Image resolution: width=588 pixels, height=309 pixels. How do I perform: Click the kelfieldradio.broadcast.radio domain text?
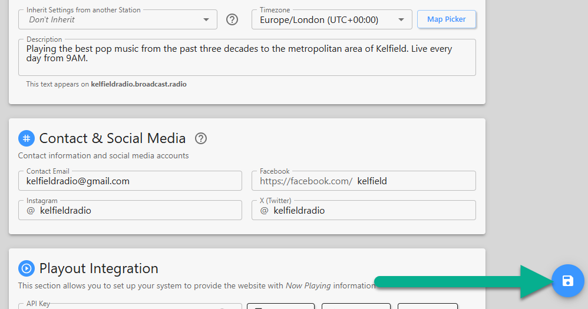(138, 84)
